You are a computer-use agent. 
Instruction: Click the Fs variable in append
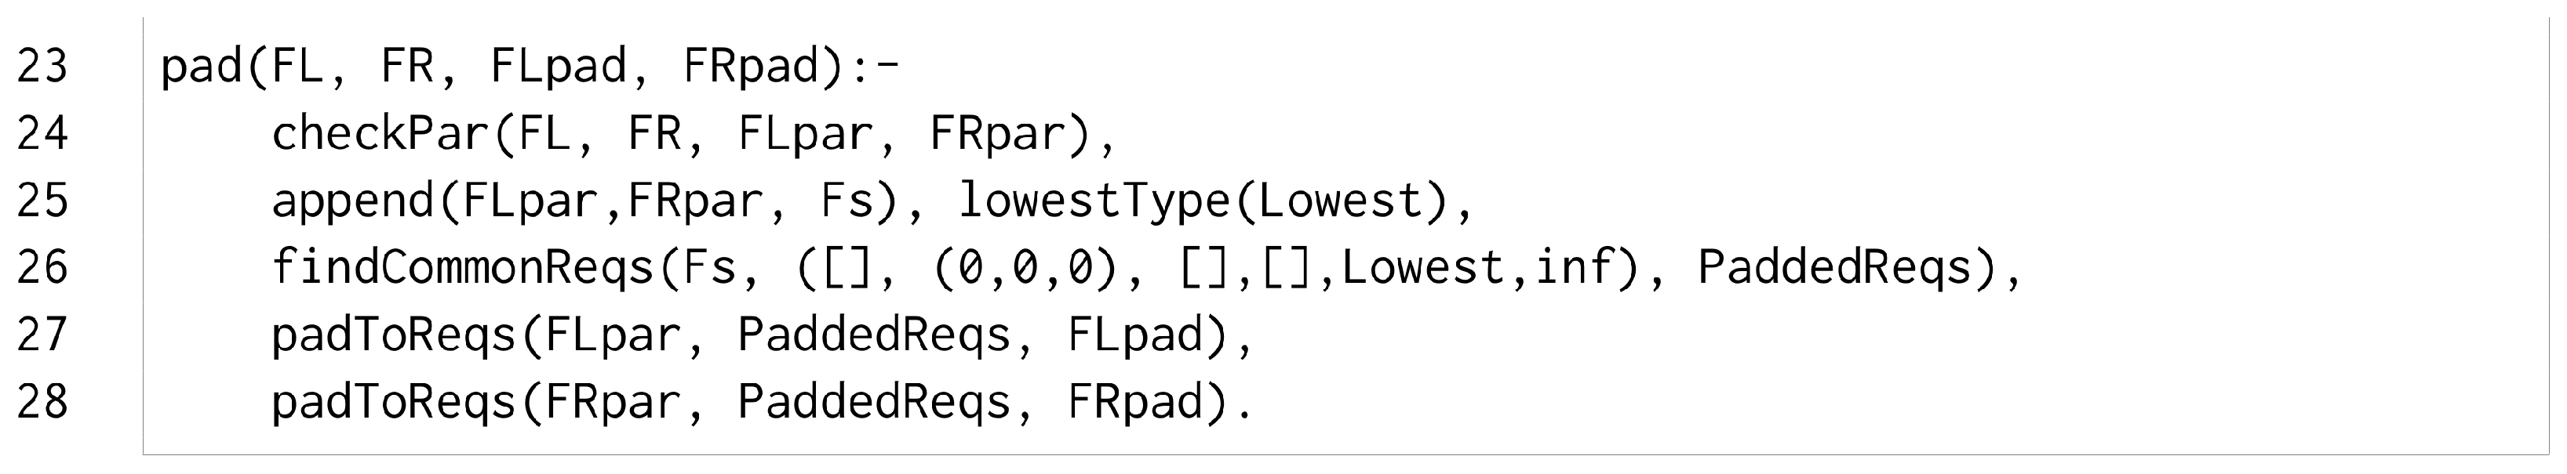coord(847,201)
